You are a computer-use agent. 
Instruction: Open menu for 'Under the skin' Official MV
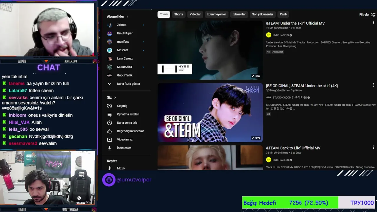coord(373,23)
